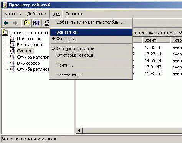Image resolution: width=182 pixels, height=143 pixels.
Task: Select the Служба репликации tree item
Action: coord(33,69)
